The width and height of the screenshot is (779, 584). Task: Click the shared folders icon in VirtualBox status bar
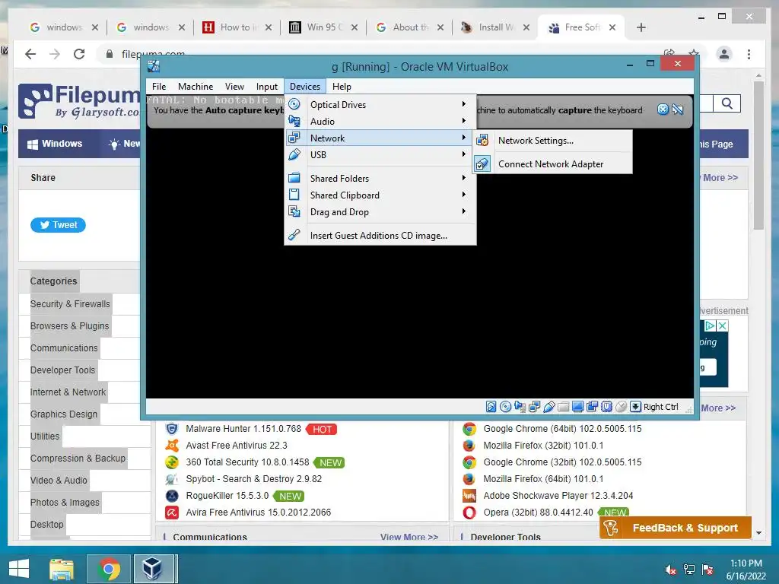click(x=564, y=407)
